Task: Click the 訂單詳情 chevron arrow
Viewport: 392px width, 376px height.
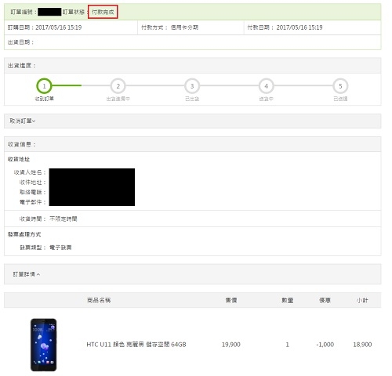Action: pyautogui.click(x=38, y=274)
